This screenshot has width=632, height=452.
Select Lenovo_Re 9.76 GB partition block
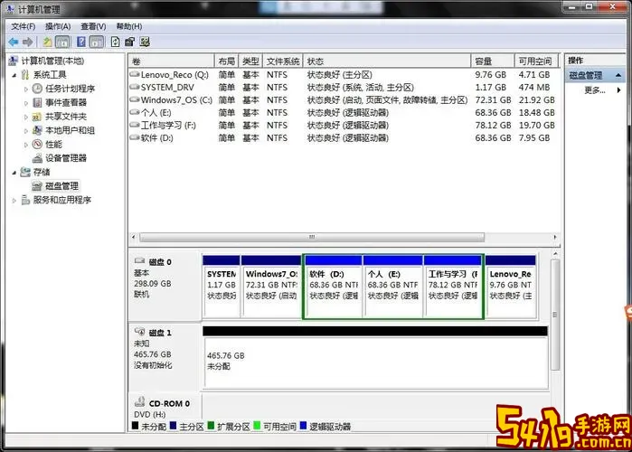[511, 287]
